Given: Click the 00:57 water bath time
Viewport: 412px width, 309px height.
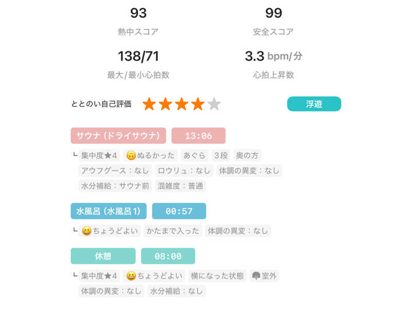Looking at the screenshot, I should pyautogui.click(x=179, y=211).
